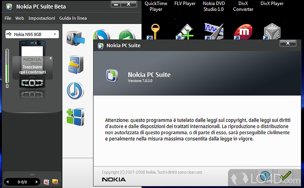Screen dimensions: 304x188
Task: Click the green phone memory bar
Action: 7,66
